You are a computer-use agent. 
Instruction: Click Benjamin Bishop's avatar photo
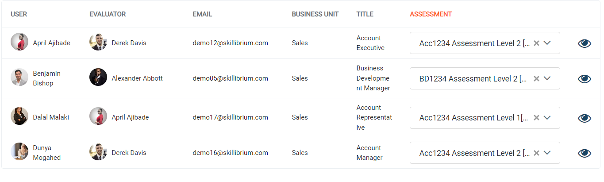point(19,77)
